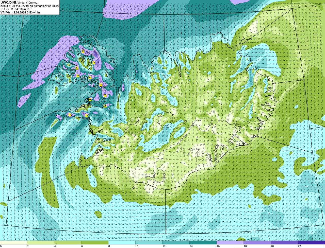Pick the pale cyan 8–10 legend swatch
This screenshot has height=248, width=325.
tap(122, 242)
